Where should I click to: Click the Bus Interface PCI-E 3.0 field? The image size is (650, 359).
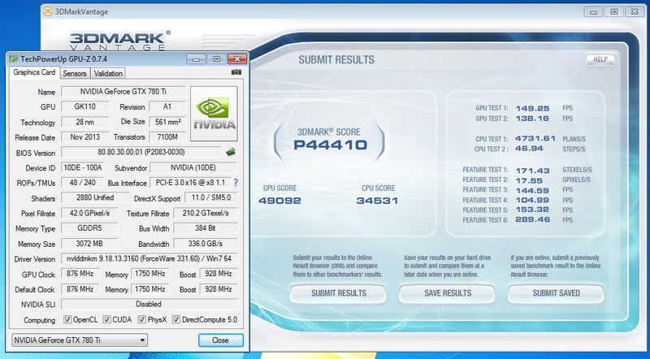pyautogui.click(x=190, y=183)
